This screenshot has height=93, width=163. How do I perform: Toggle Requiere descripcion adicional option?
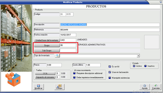[x=74, y=73]
